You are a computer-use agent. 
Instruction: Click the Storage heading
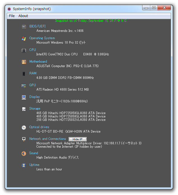pos(35,109)
